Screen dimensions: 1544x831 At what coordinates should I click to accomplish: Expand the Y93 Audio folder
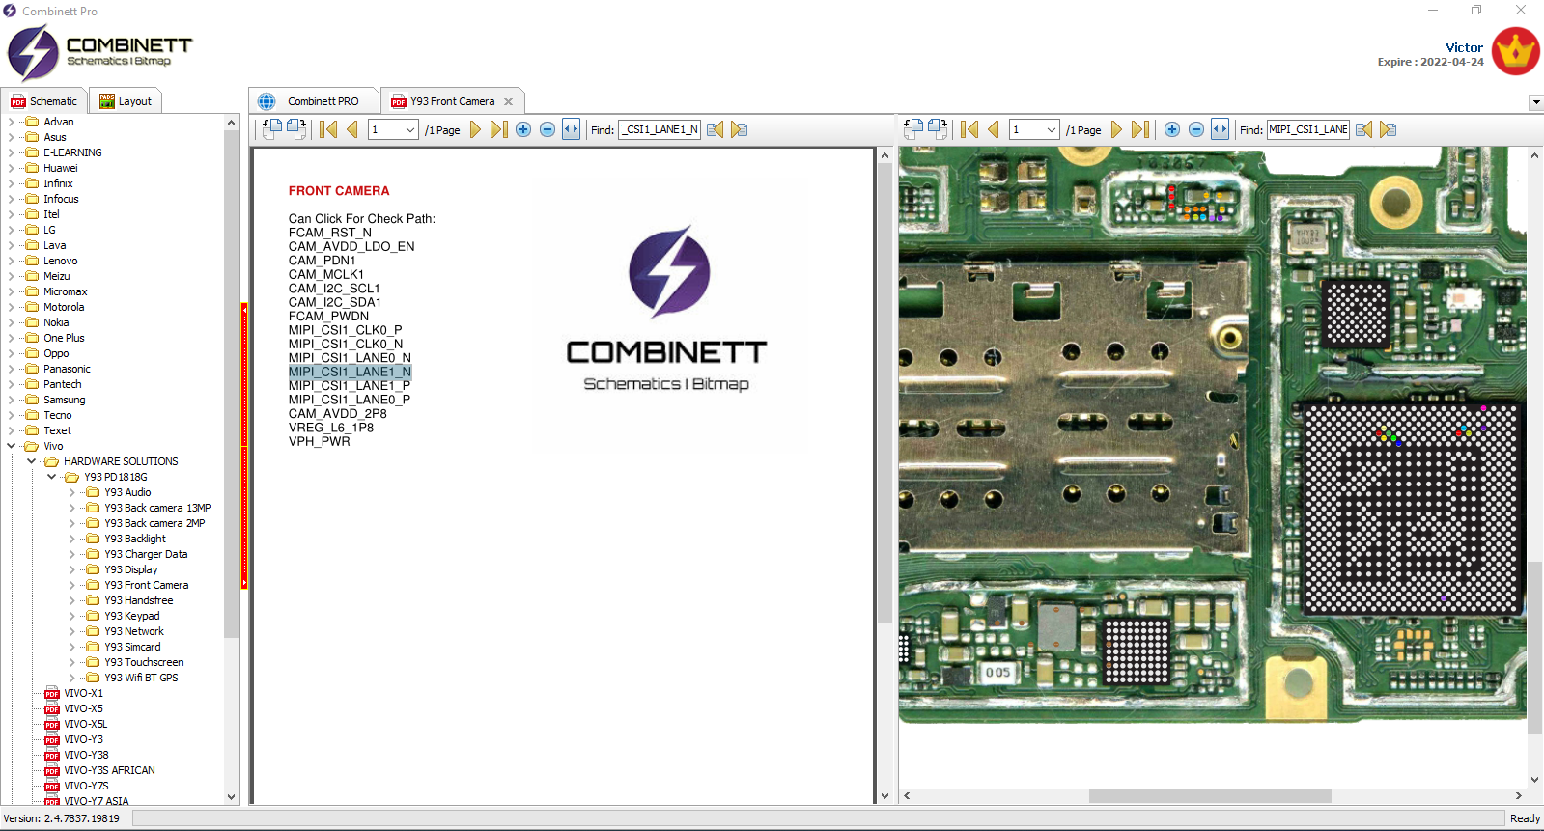(x=72, y=492)
